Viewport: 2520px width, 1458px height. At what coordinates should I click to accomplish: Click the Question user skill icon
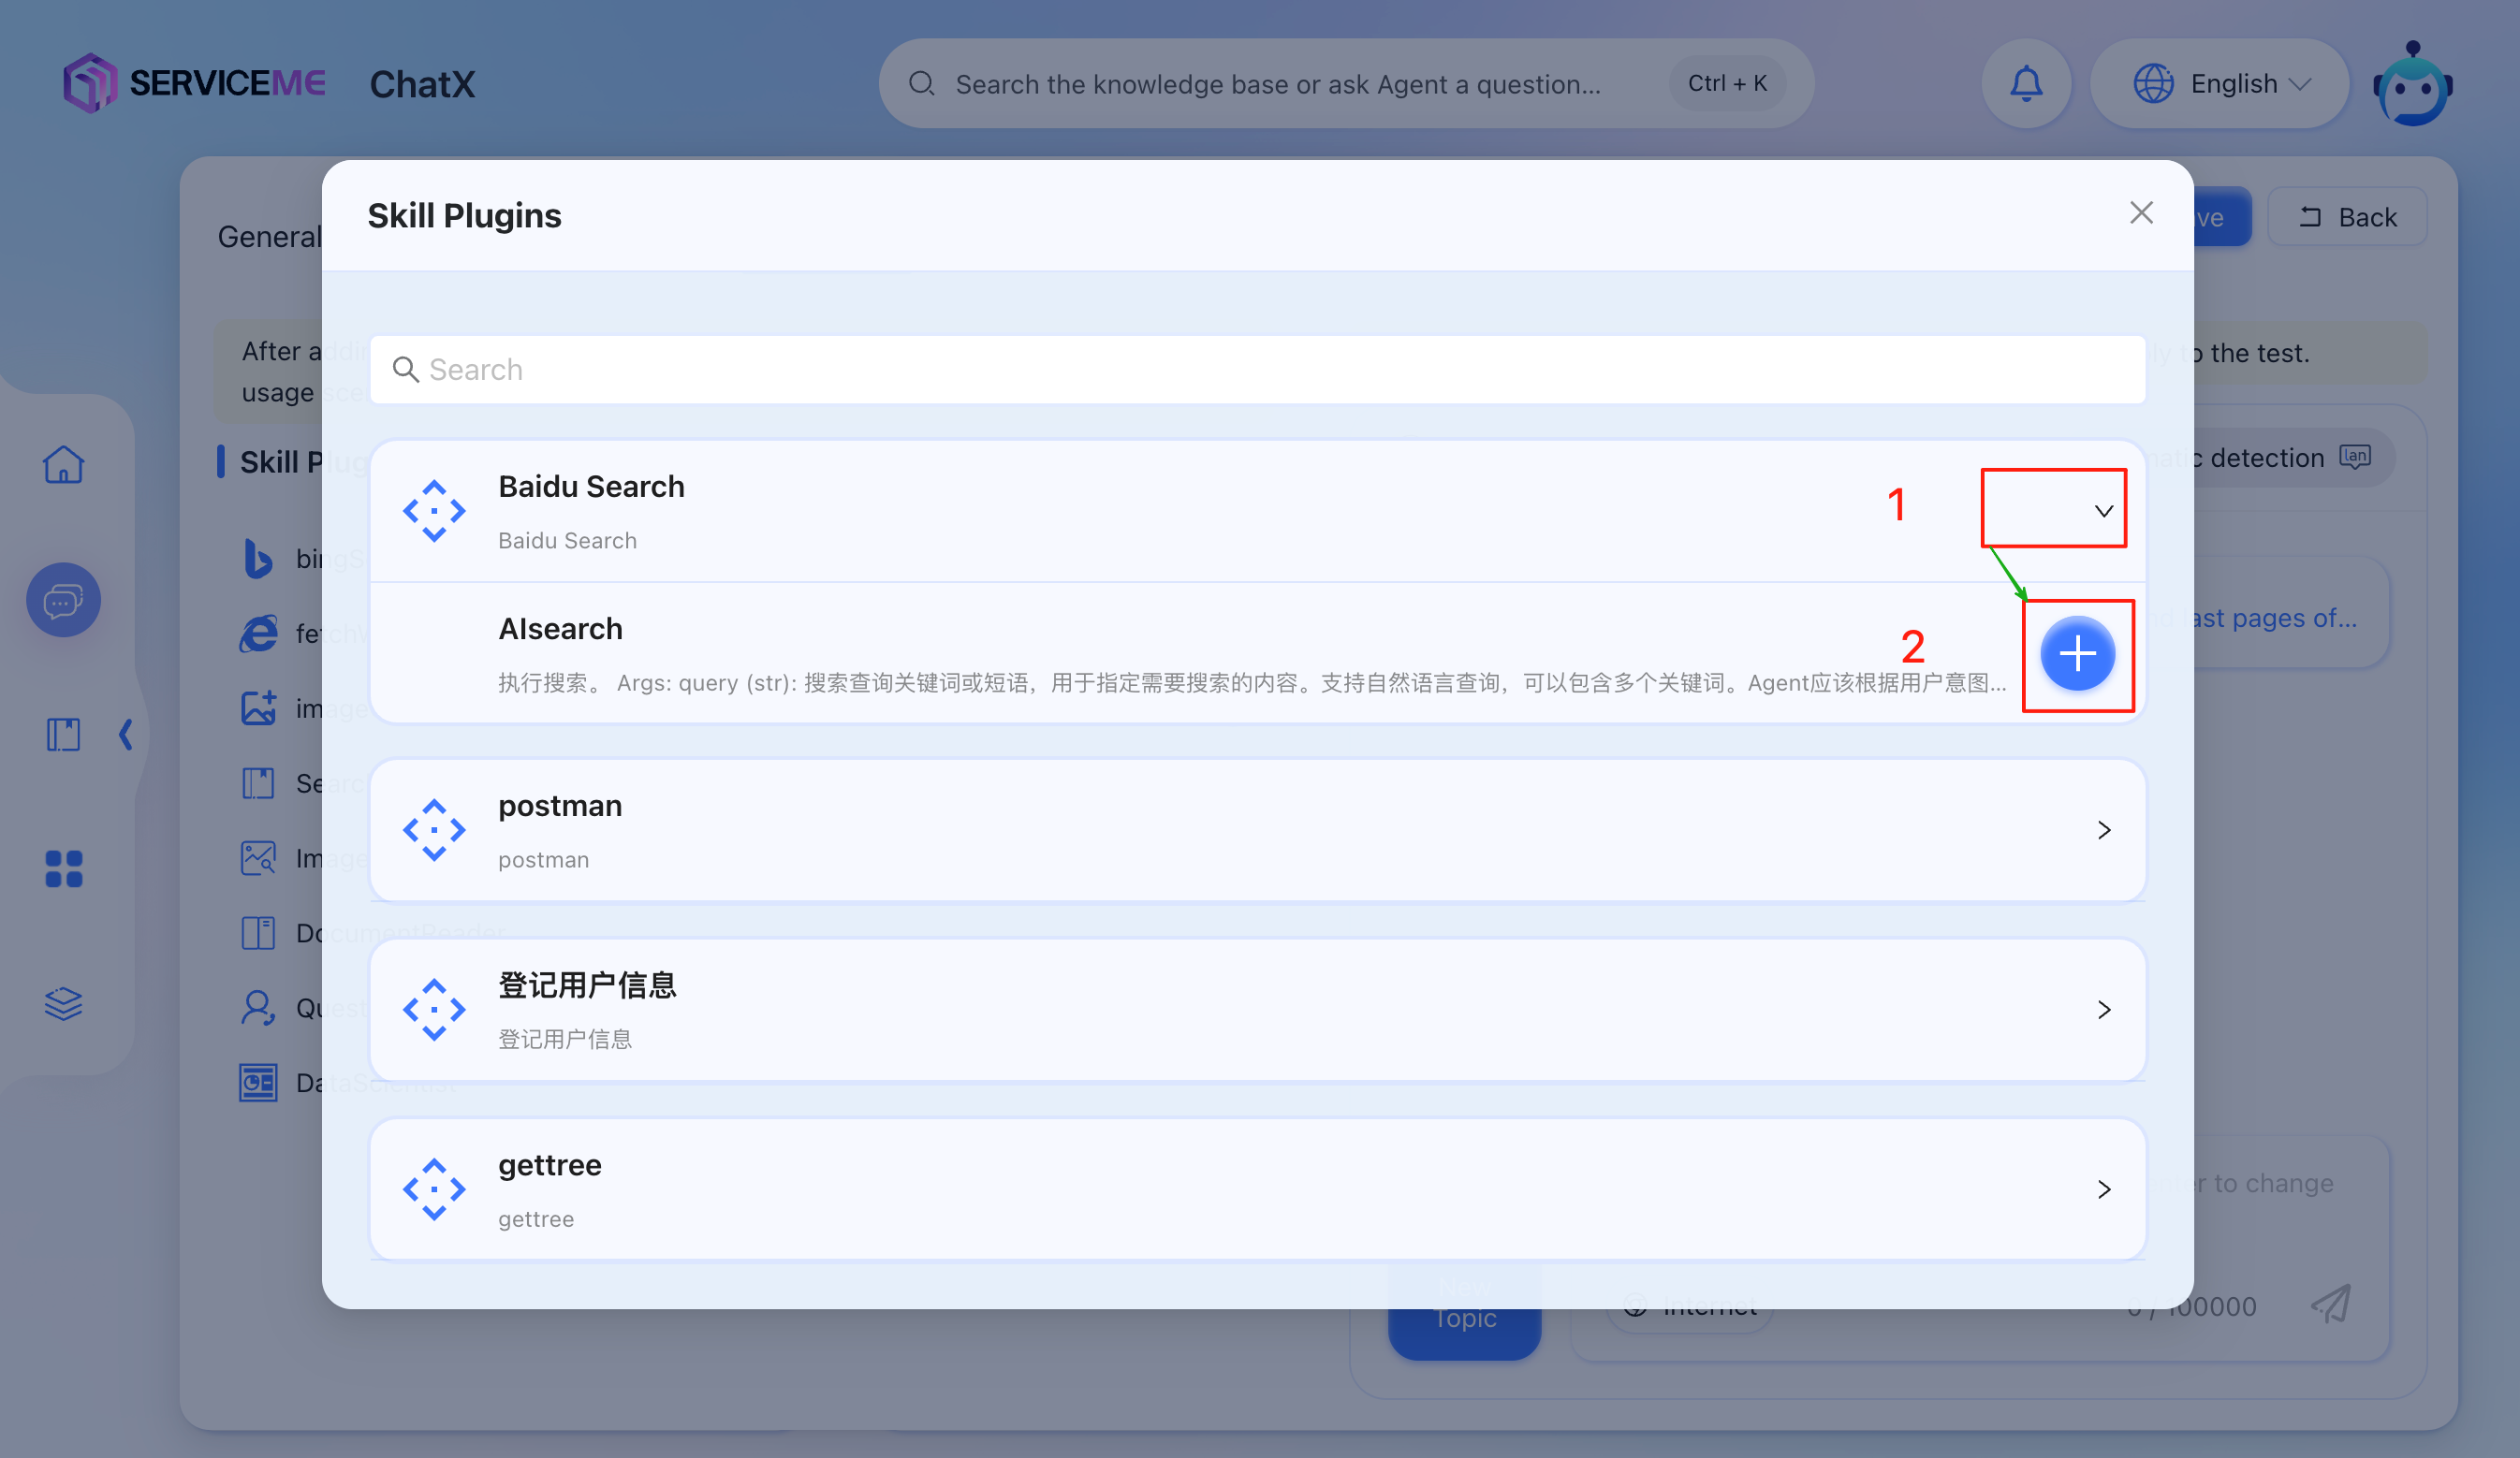258,1008
